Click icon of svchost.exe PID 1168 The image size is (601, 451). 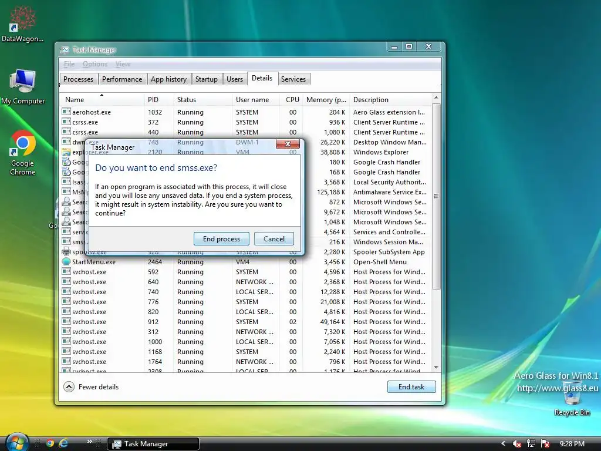tap(66, 351)
